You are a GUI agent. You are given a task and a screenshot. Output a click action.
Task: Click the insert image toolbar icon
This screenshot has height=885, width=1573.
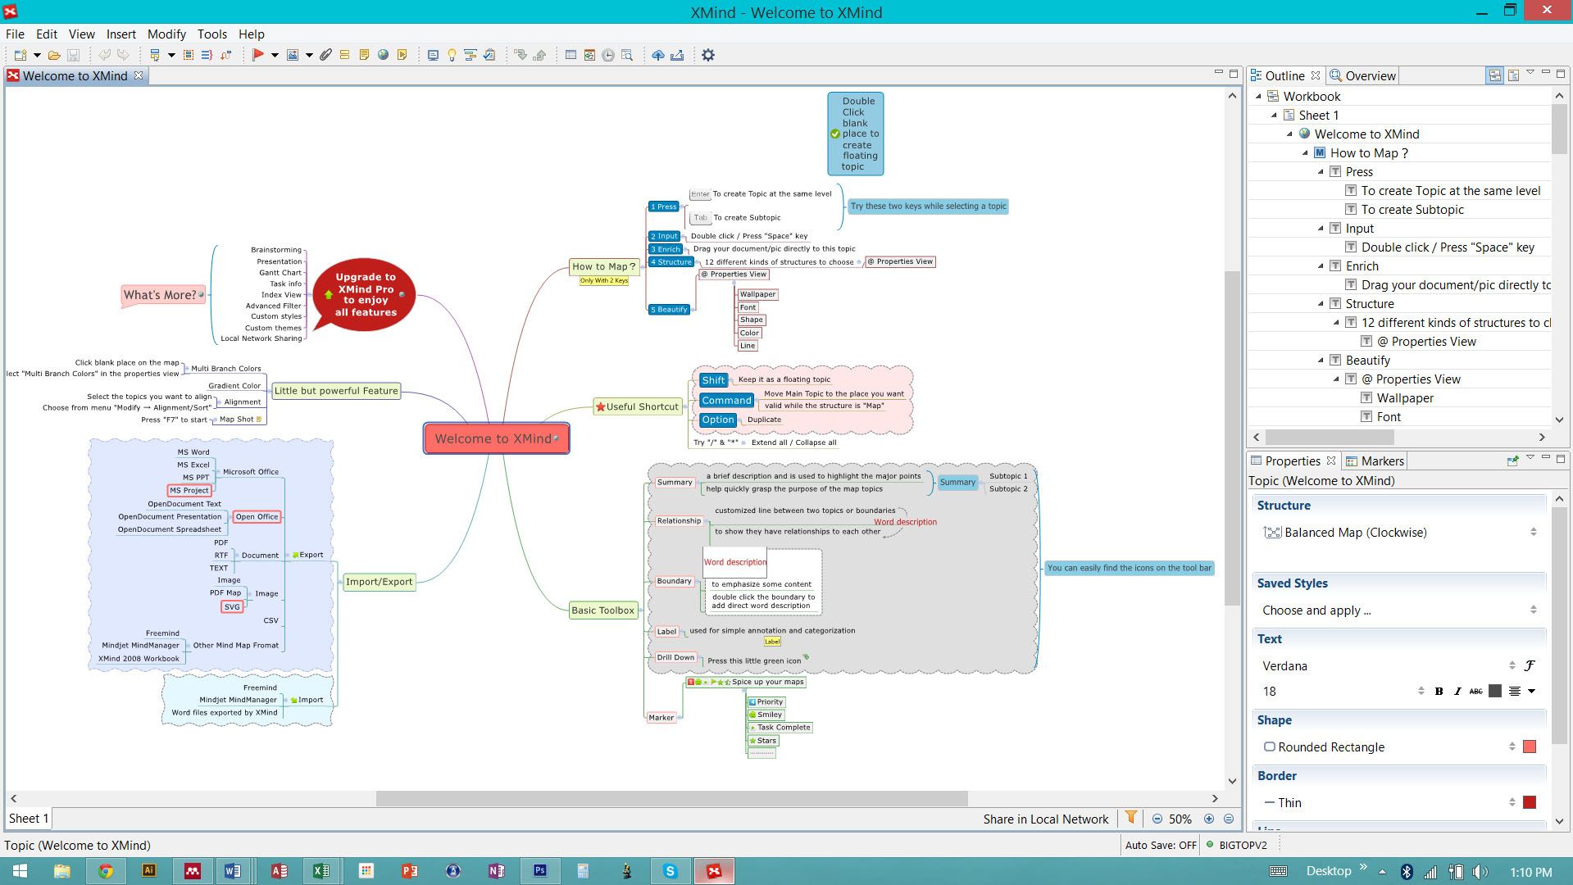coord(293,54)
